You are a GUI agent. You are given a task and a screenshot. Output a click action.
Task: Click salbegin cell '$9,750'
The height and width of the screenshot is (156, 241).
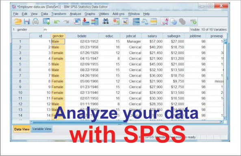click(174, 81)
